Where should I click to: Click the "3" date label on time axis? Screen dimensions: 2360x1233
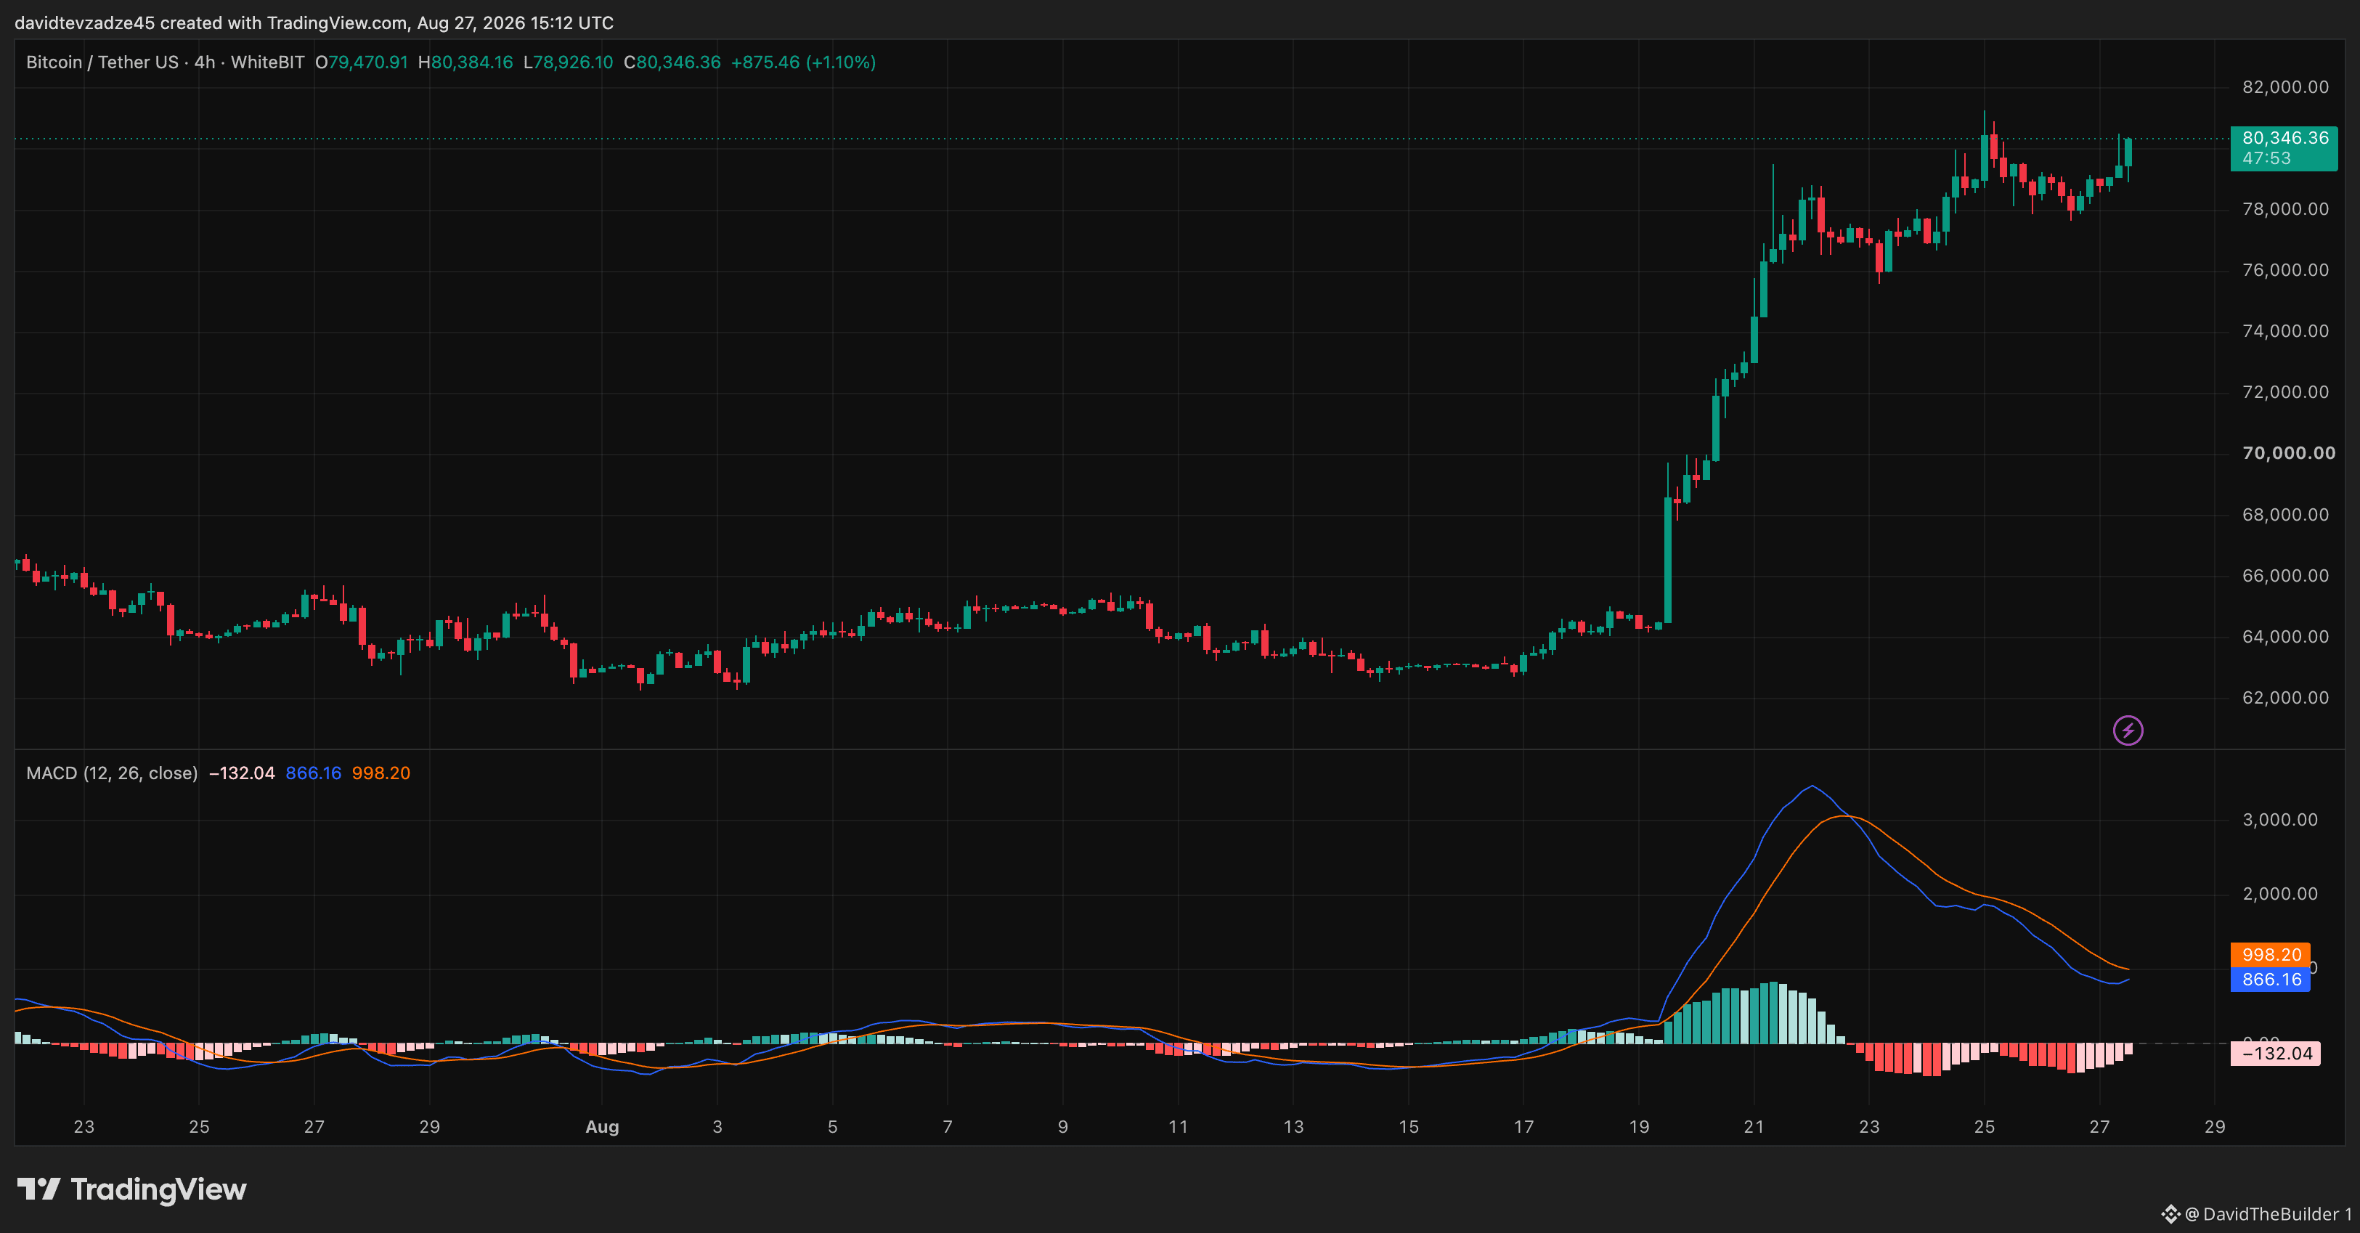[717, 1127]
